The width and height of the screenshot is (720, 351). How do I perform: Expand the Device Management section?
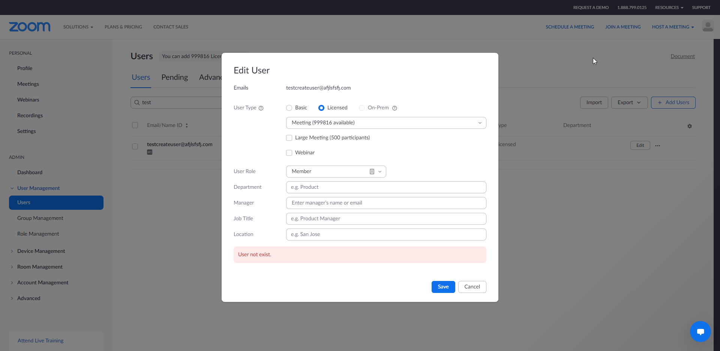[x=41, y=251]
